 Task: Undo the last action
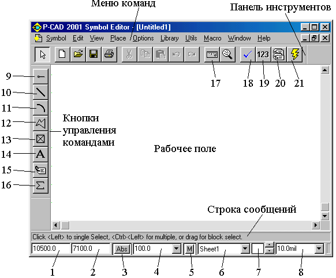pyautogui.click(x=176, y=54)
